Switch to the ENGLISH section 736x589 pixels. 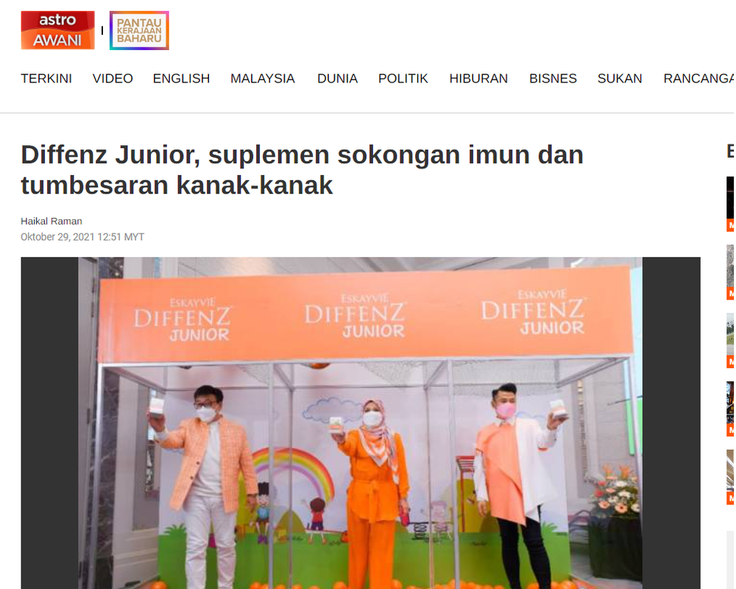(x=181, y=79)
